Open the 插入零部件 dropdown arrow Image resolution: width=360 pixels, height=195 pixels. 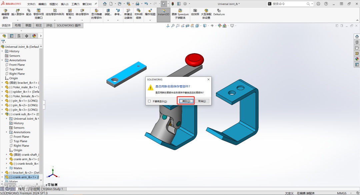coord(18,20)
